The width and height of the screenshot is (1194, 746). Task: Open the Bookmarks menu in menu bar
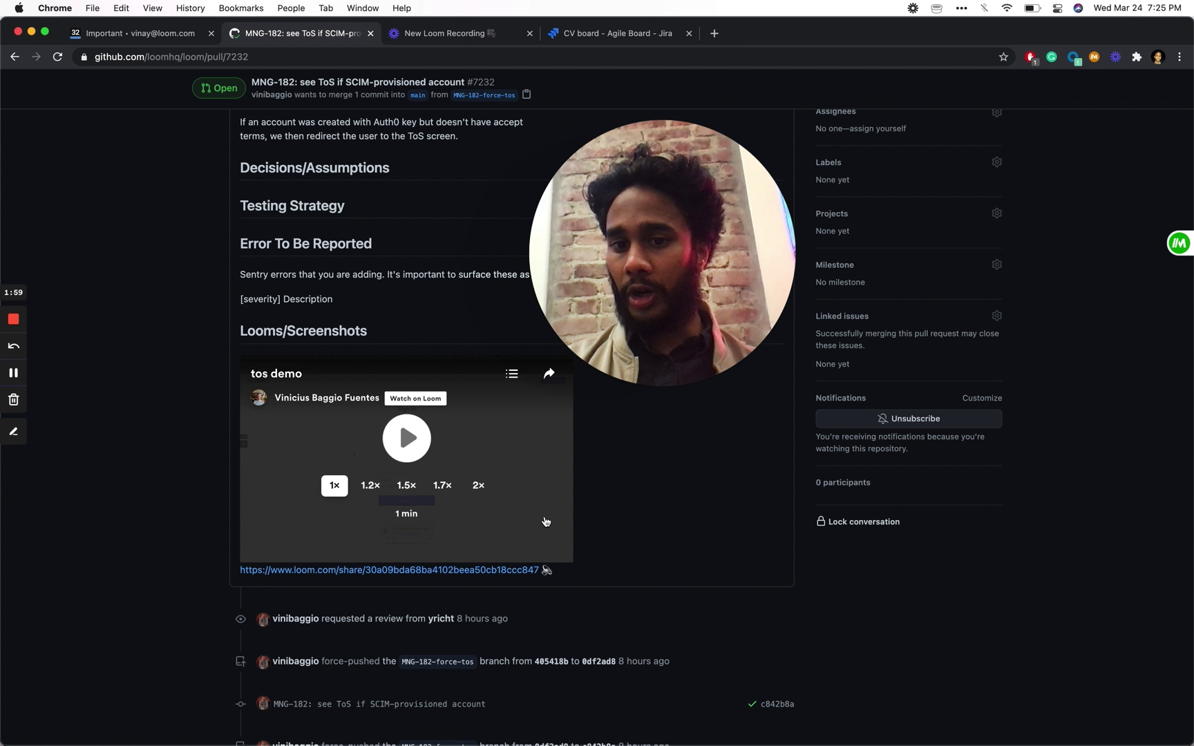pos(240,8)
